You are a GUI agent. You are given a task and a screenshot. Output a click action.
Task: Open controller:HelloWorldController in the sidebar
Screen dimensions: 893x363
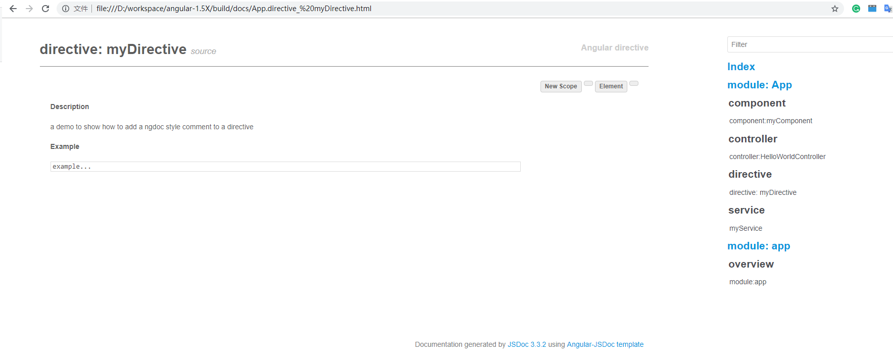(x=777, y=157)
